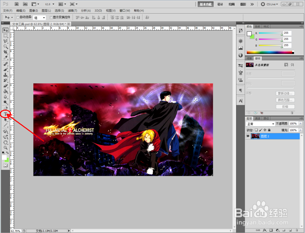Screen dimensions: 305x233
Task: Select the Paint Bucket tool
Action: pyautogui.click(x=5, y=91)
